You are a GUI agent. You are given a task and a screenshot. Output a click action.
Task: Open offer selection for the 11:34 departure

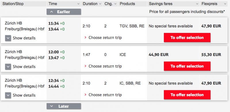click(x=187, y=38)
